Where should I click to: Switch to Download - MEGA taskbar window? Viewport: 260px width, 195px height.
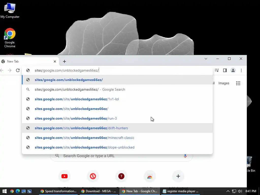pyautogui.click(x=99, y=191)
